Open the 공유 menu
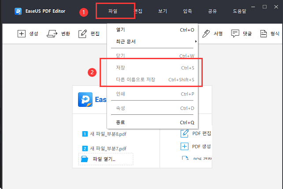This screenshot has height=189, width=283. coord(213,11)
